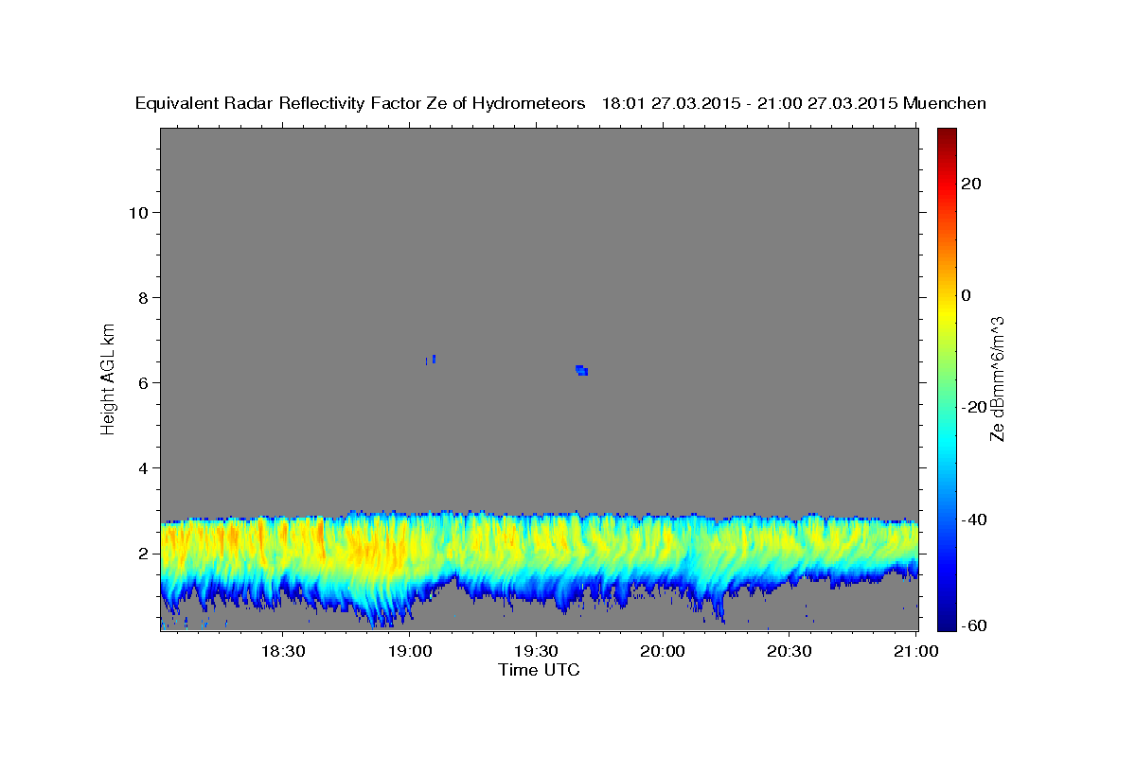Click the height tick label 6
Screen dimensions: 1136x757
142,382
